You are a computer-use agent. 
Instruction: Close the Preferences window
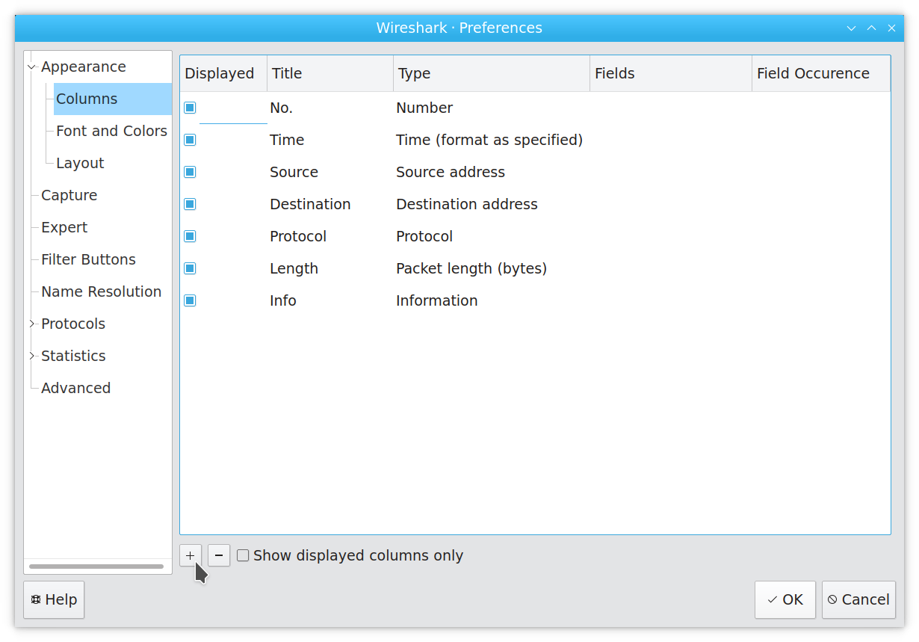891,28
